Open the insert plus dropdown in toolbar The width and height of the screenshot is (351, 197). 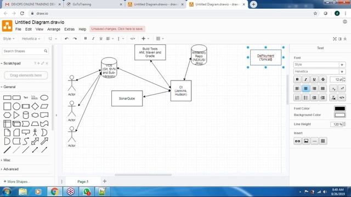pyautogui.click(x=145, y=39)
